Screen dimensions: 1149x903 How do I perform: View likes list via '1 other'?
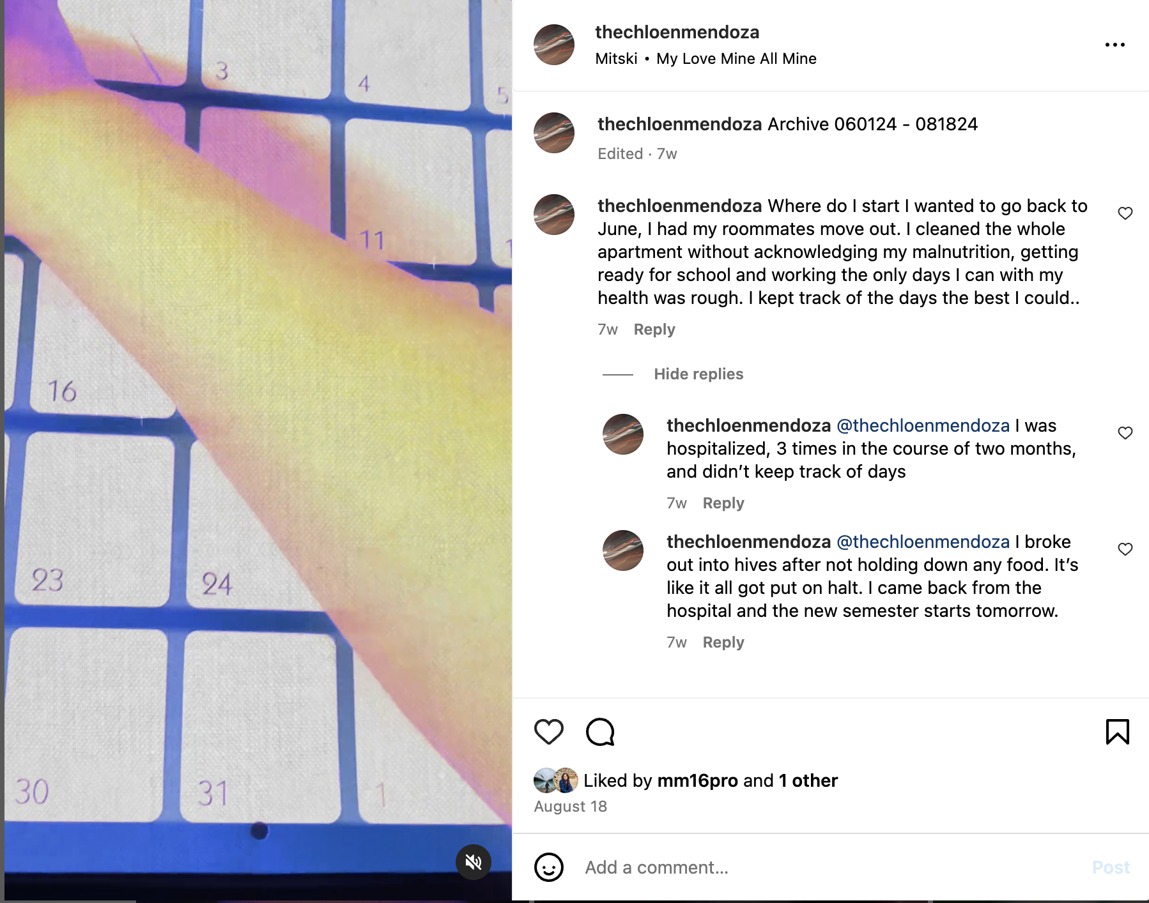(808, 780)
